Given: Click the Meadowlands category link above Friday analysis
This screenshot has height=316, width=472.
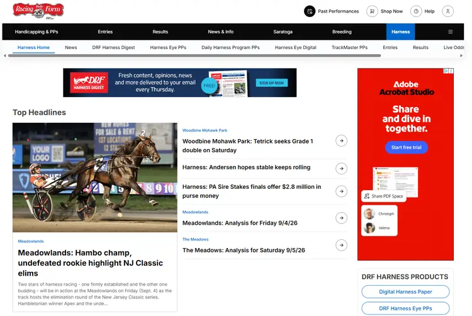Looking at the screenshot, I should point(195,212).
